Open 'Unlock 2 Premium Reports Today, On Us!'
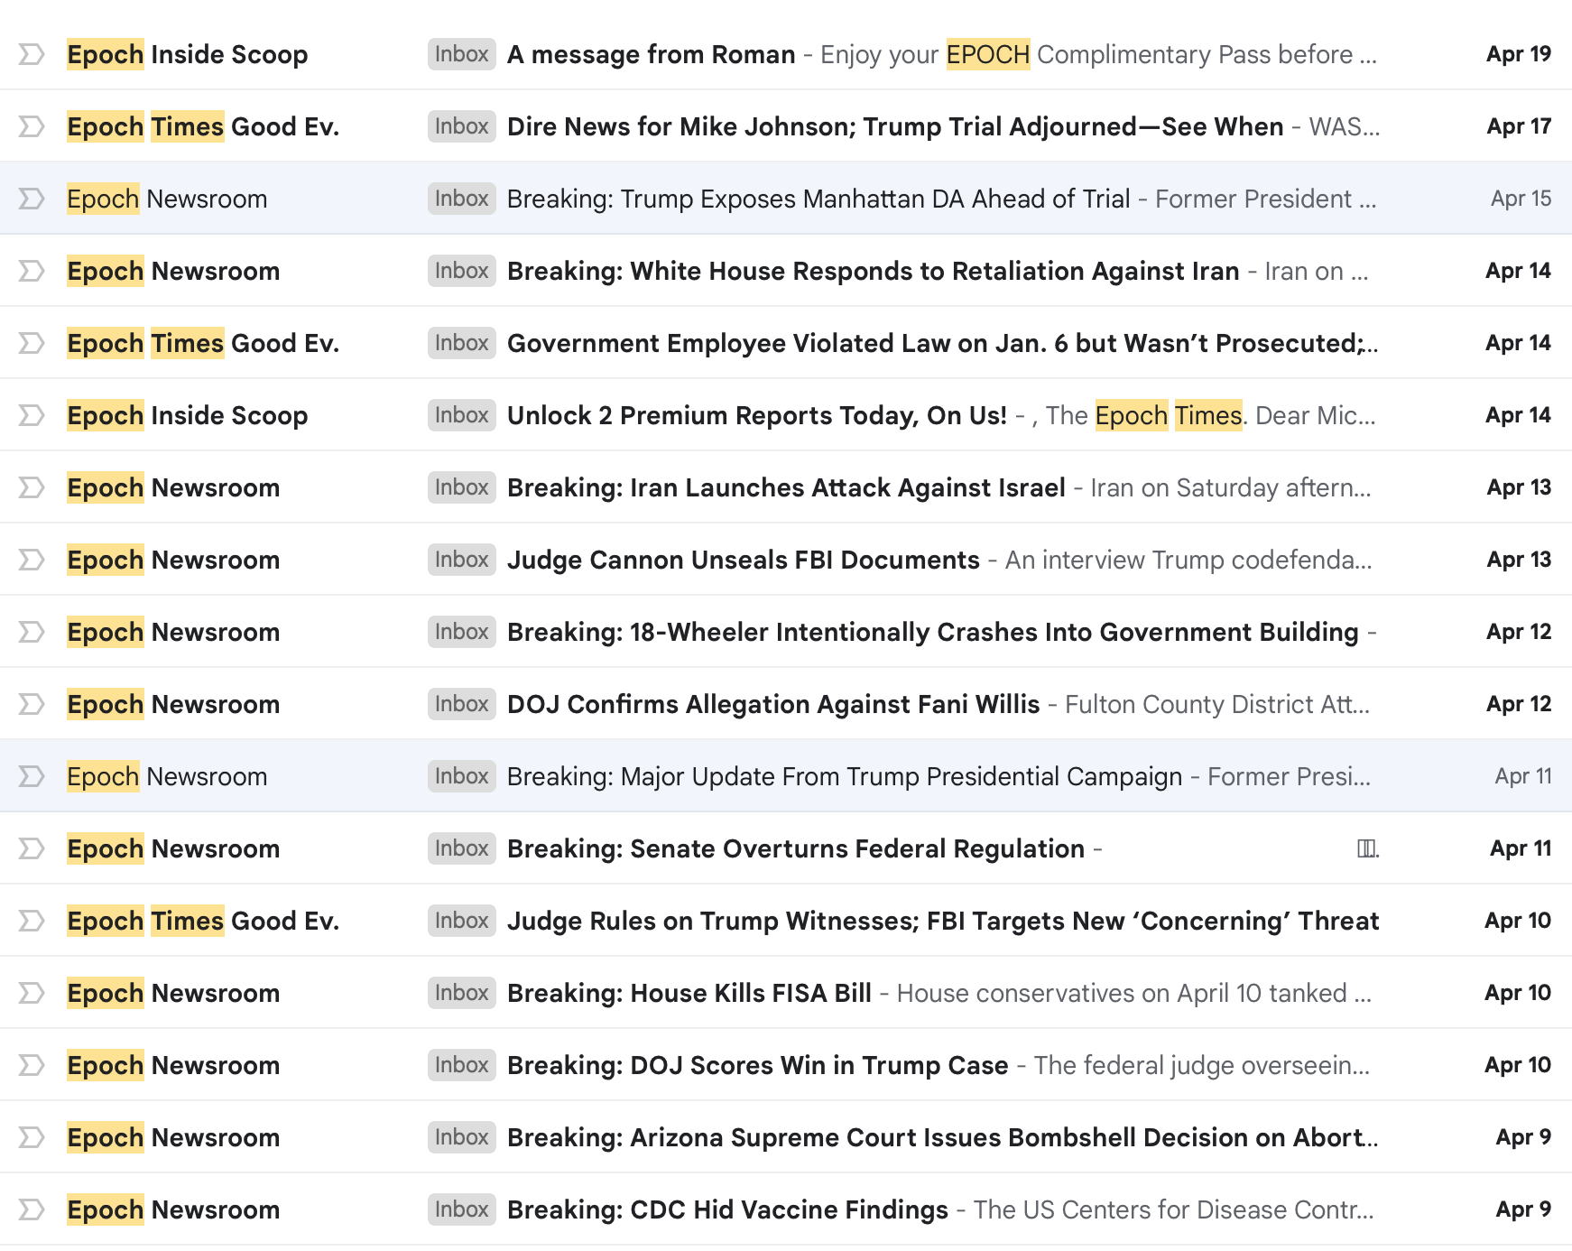This screenshot has width=1572, height=1251. click(757, 415)
